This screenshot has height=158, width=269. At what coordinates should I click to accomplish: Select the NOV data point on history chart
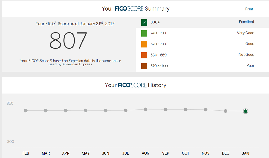205,110
